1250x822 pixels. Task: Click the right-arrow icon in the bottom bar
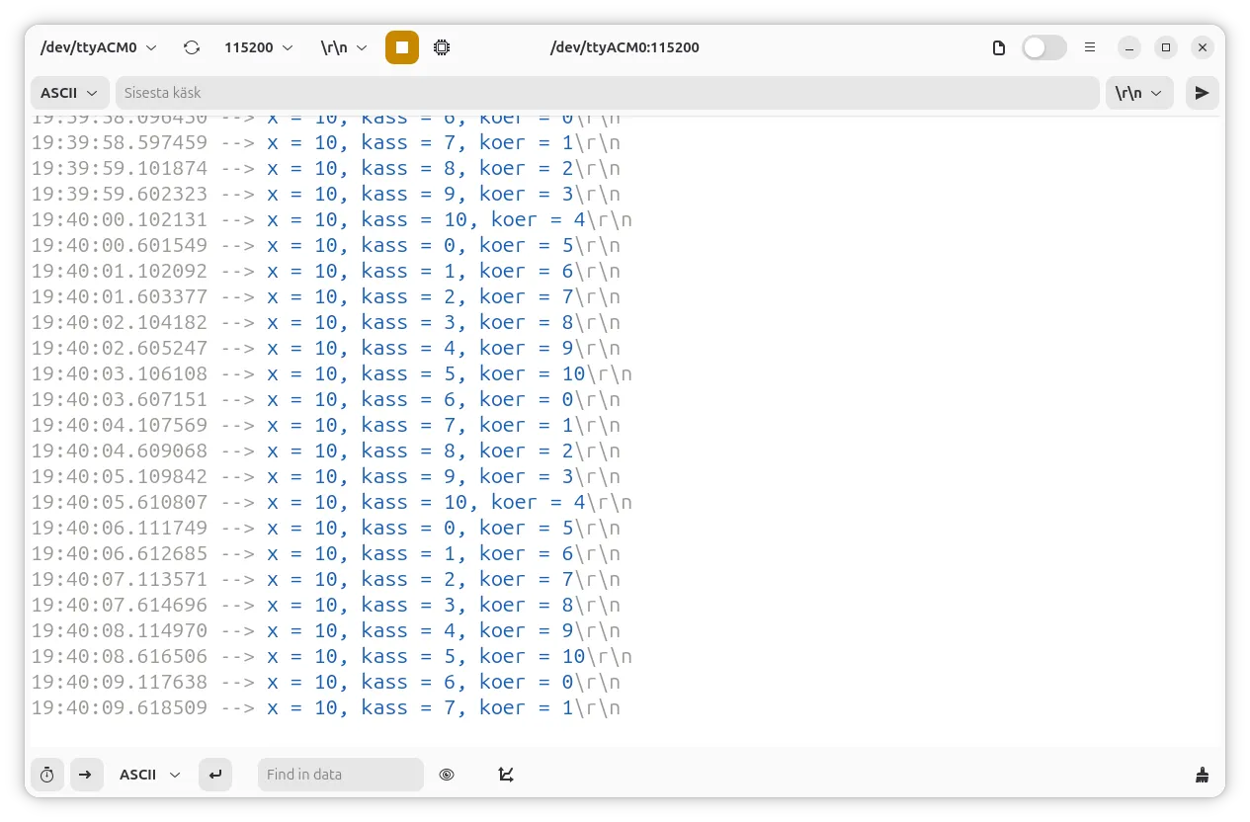tap(85, 775)
